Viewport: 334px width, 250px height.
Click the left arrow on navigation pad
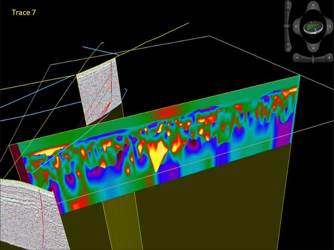point(296,27)
